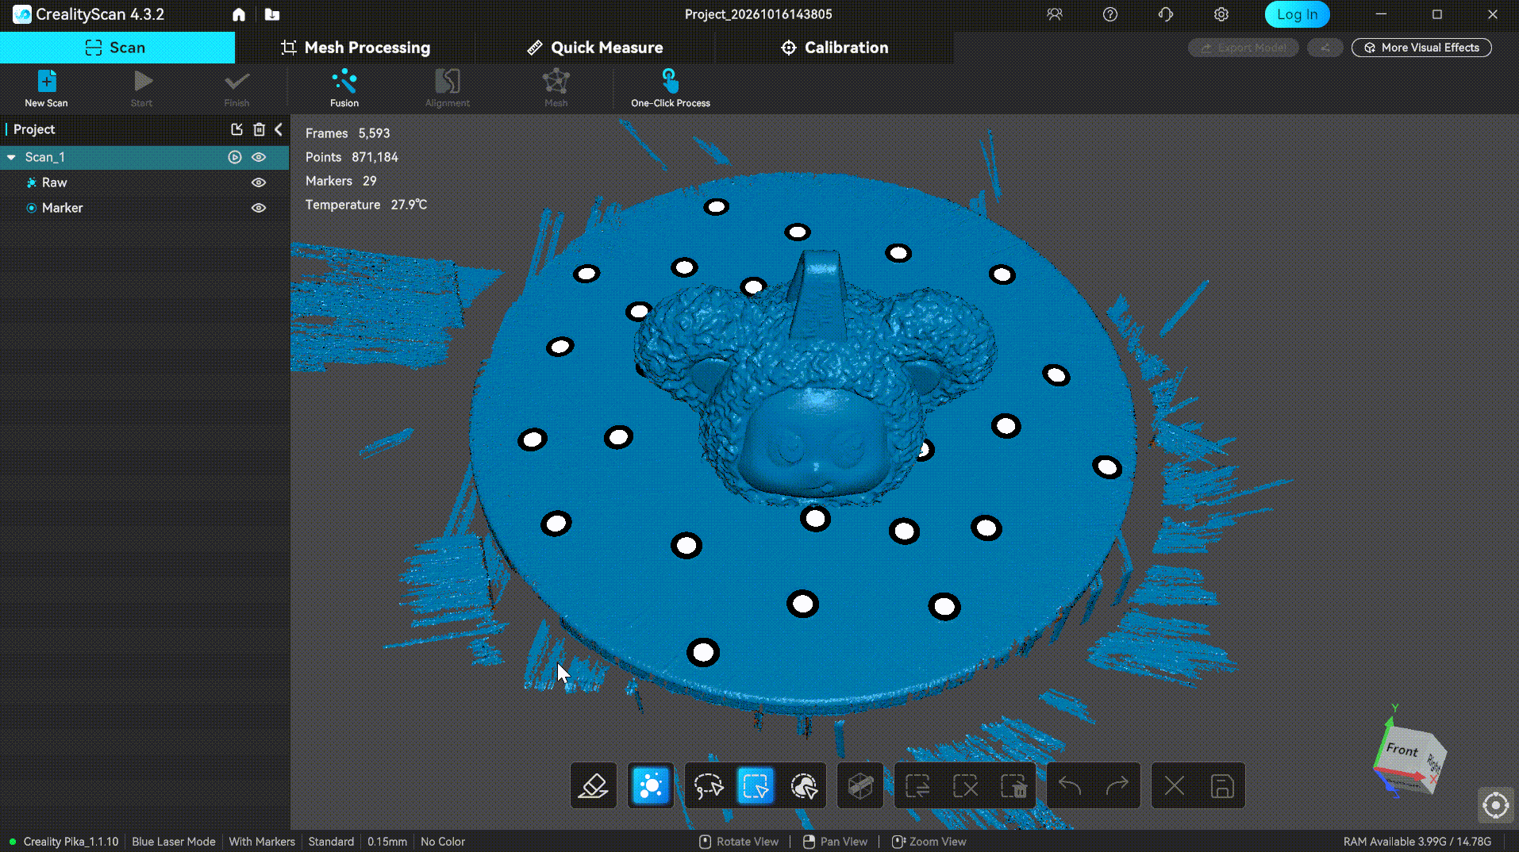The image size is (1519, 852).
Task: Redo the last edit
Action: [x=1117, y=785]
